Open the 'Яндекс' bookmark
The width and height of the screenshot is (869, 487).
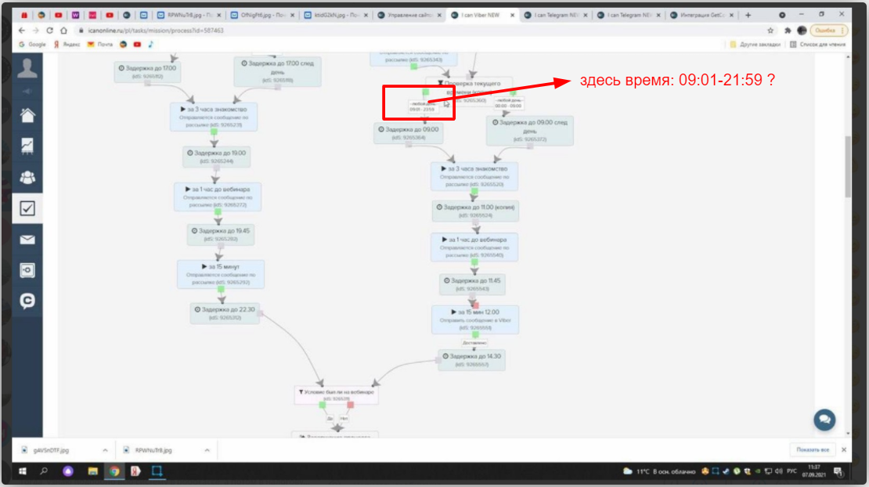click(x=67, y=45)
